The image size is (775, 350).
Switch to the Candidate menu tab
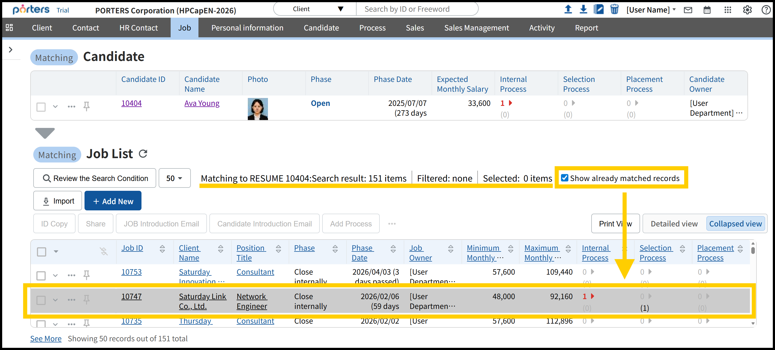pos(321,28)
